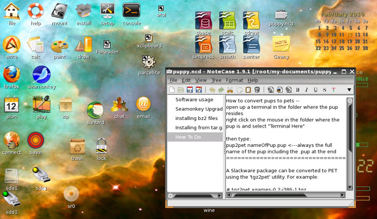Click down arrow of note text scrollbar
This screenshot has width=377, height=219.
350,188
